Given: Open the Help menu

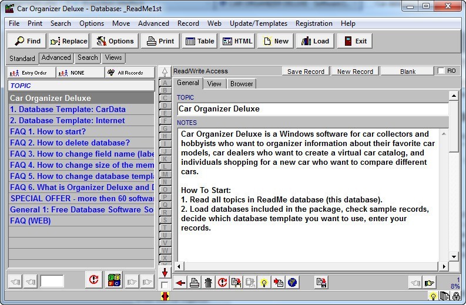Looking at the screenshot, I should tap(348, 23).
